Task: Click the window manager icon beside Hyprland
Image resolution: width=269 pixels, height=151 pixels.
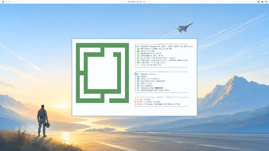Action: 138,81
